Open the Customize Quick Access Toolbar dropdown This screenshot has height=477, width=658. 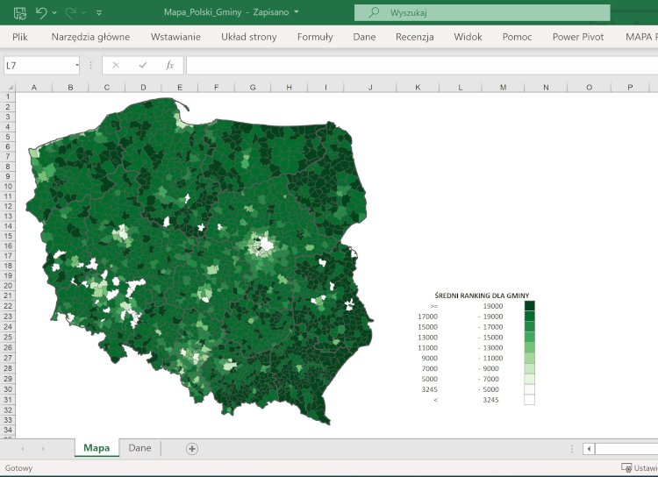(98, 13)
